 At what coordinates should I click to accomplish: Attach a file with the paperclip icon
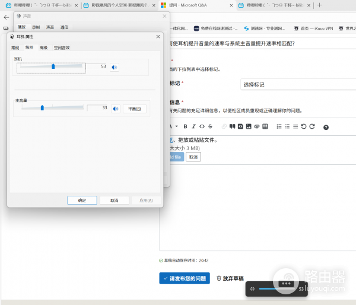coord(257,126)
